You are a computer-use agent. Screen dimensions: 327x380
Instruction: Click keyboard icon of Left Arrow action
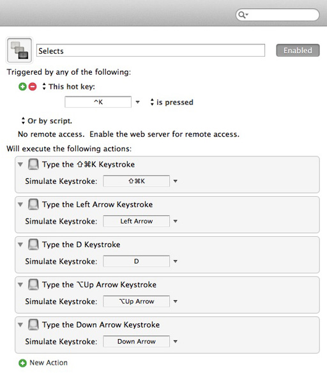(x=33, y=204)
